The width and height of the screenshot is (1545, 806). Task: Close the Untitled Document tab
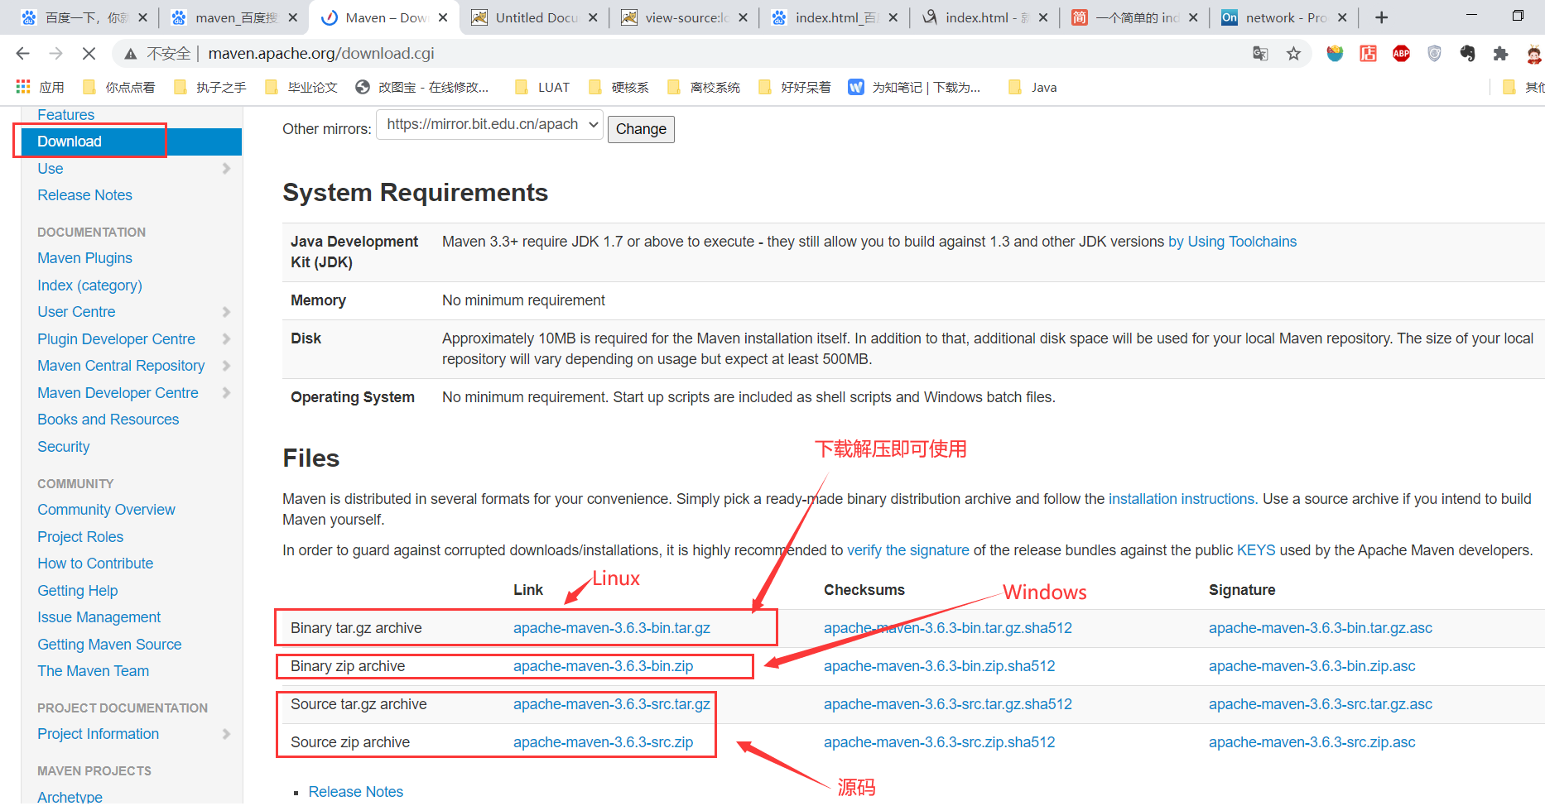(593, 17)
